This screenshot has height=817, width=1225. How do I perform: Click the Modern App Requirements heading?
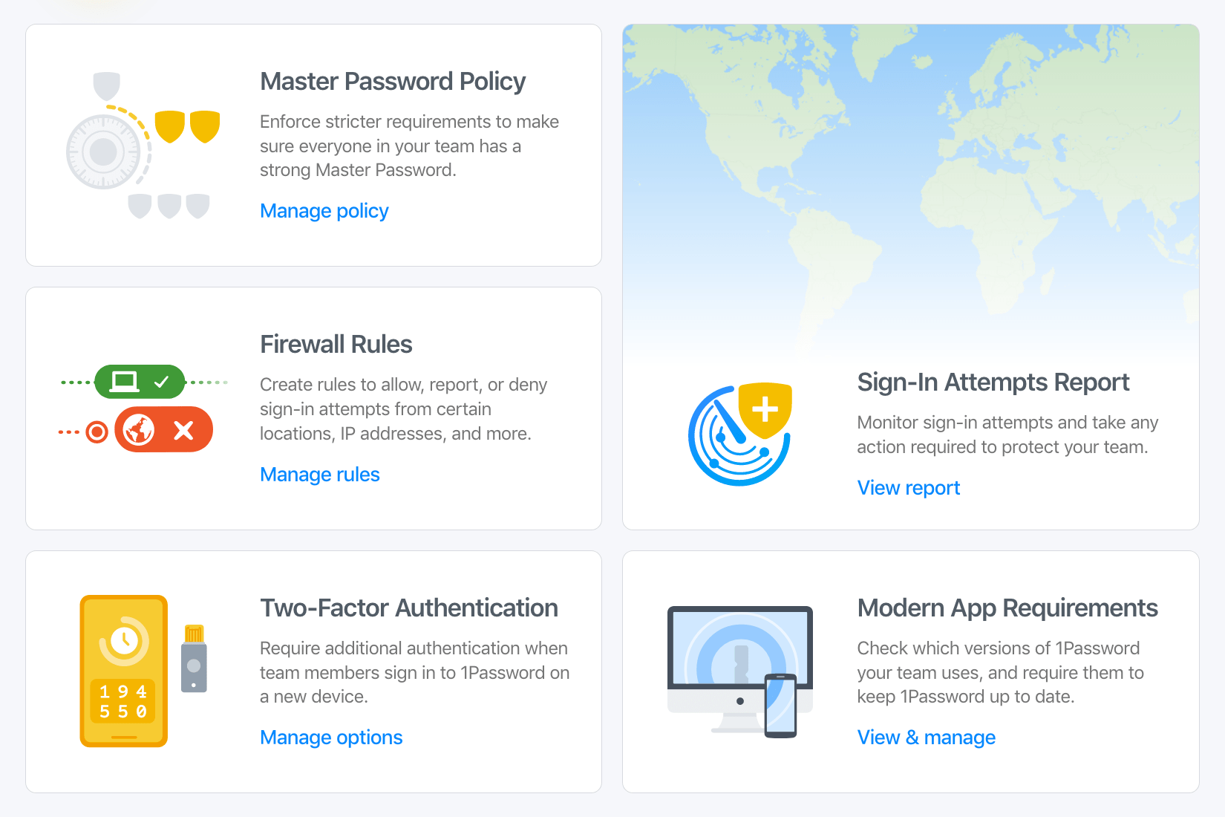tap(1007, 608)
